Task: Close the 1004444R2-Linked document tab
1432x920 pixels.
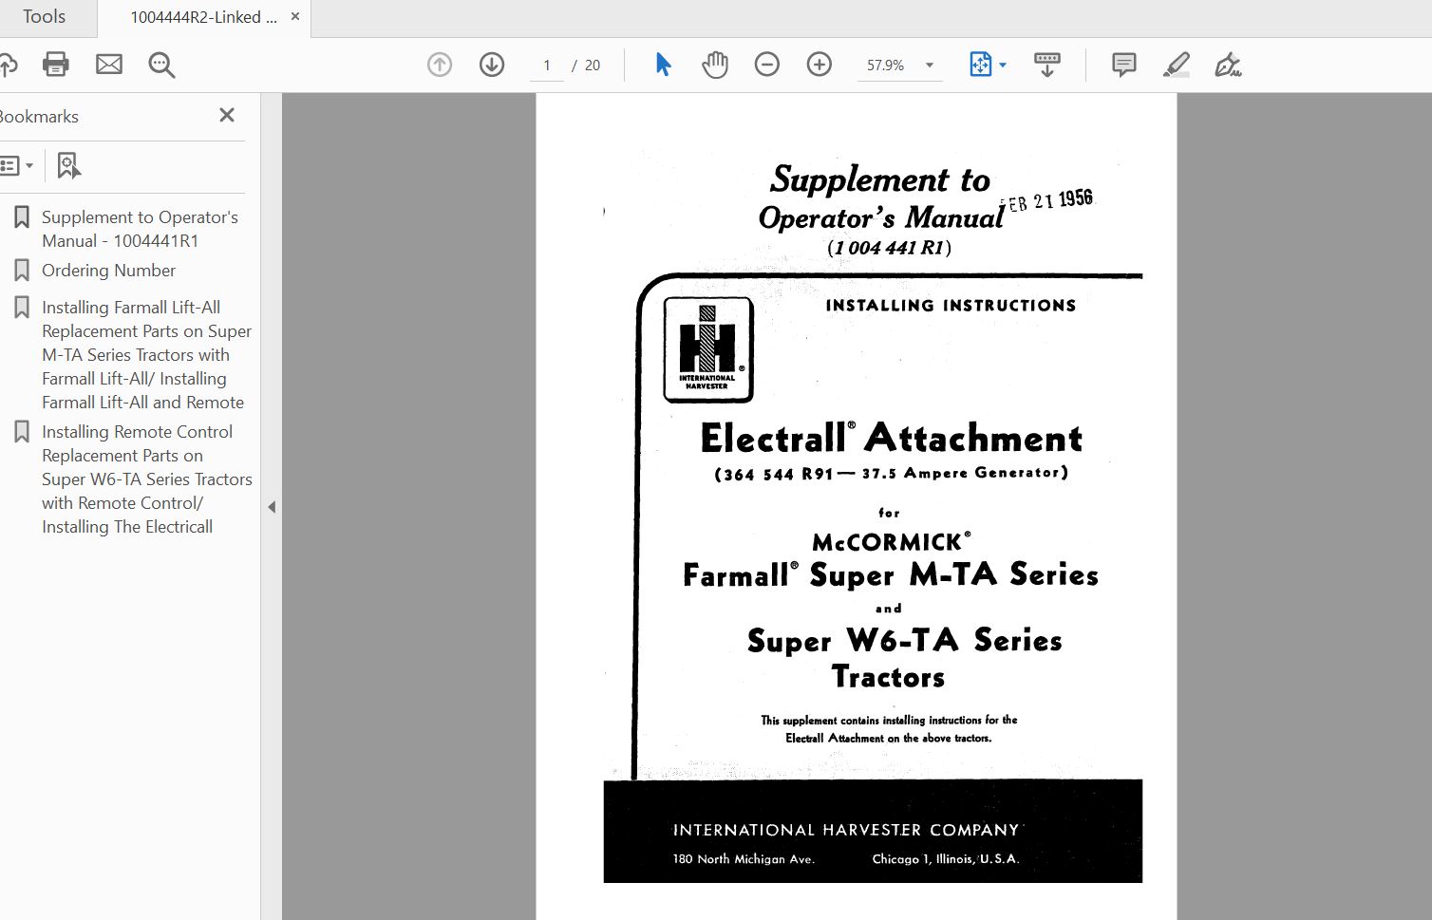Action: click(295, 16)
